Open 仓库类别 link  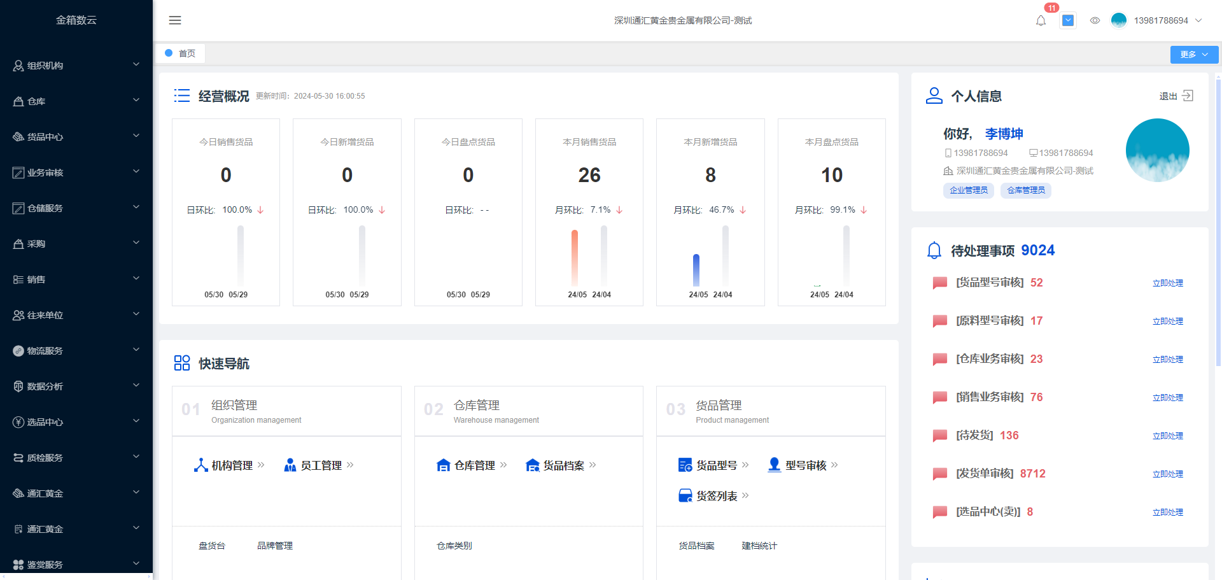click(454, 546)
